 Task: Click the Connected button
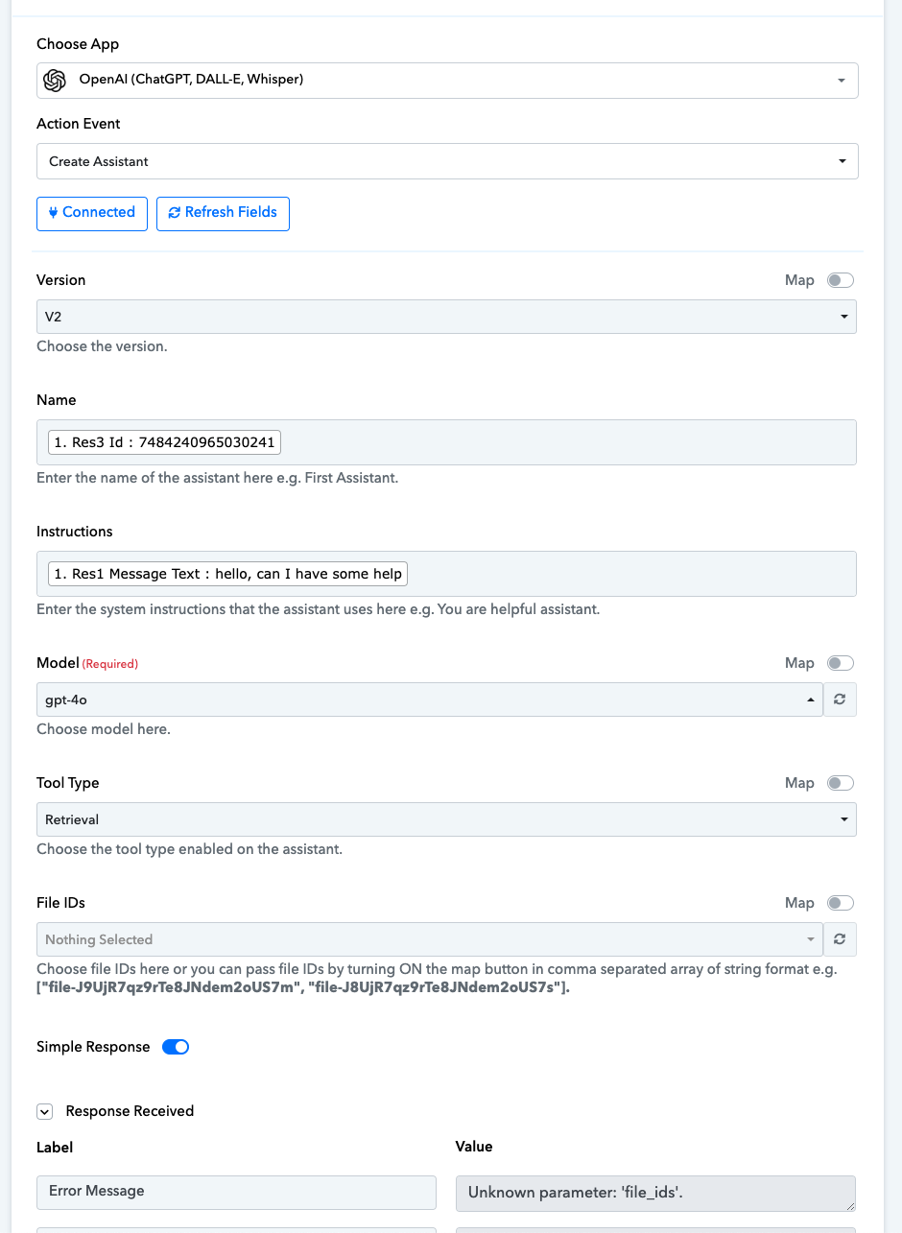pos(92,213)
